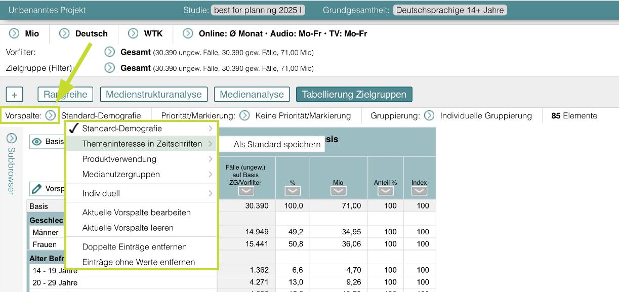Click the Studie field showing best for planning 2025
This screenshot has width=619, height=292.
258,10
